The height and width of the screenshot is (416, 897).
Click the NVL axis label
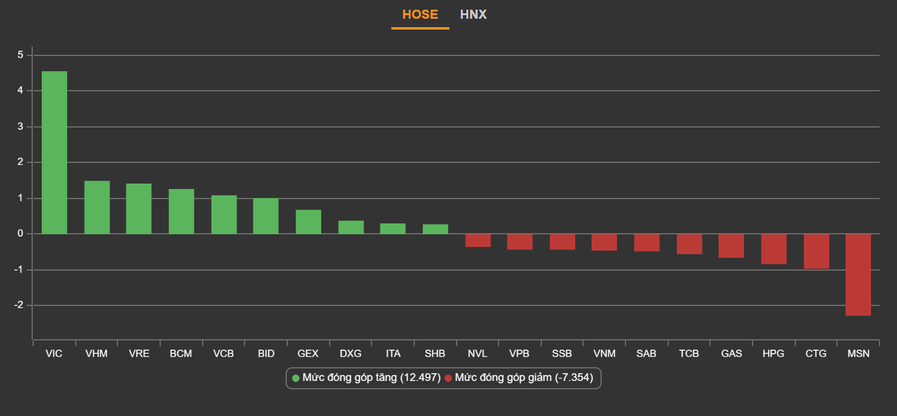click(x=477, y=354)
